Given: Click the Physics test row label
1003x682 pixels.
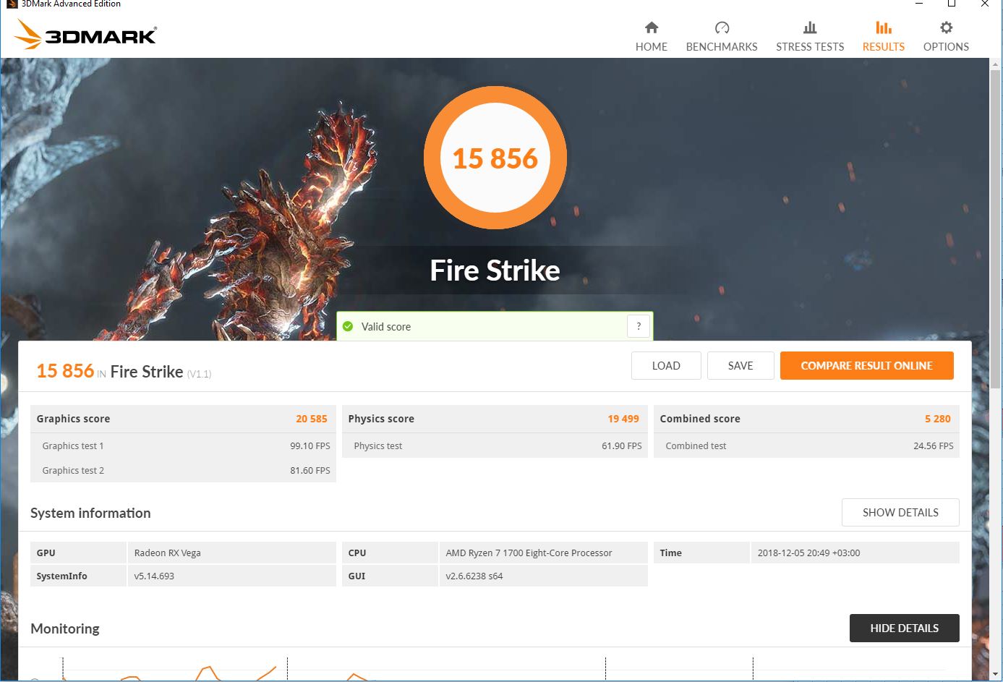Looking at the screenshot, I should pos(378,446).
